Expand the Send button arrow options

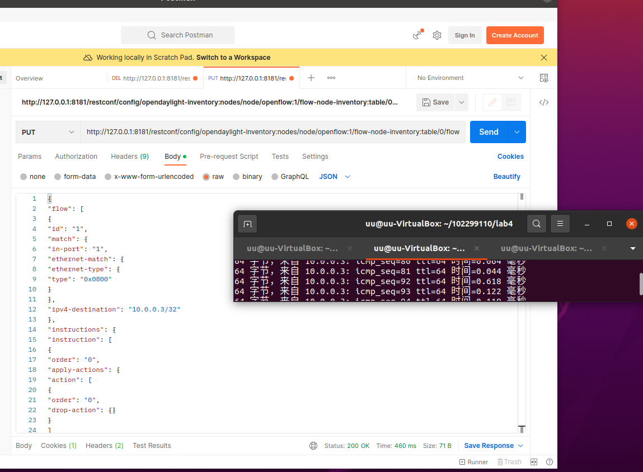tap(517, 132)
